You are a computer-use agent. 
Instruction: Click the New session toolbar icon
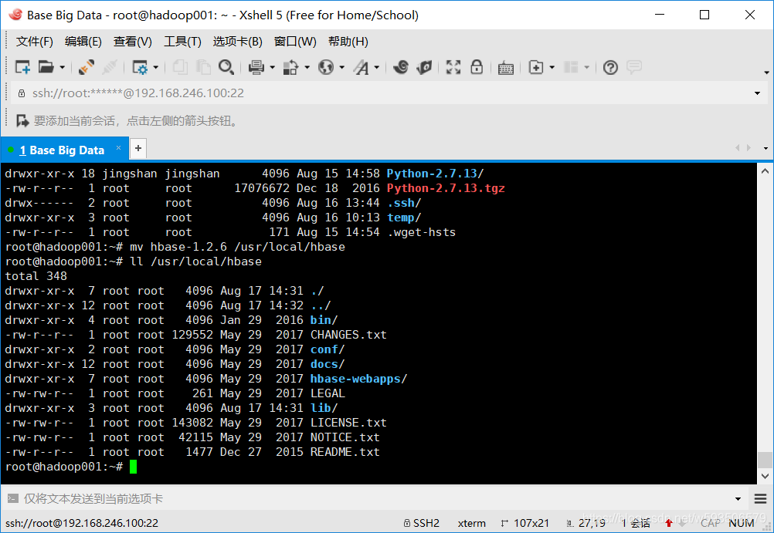[22, 67]
